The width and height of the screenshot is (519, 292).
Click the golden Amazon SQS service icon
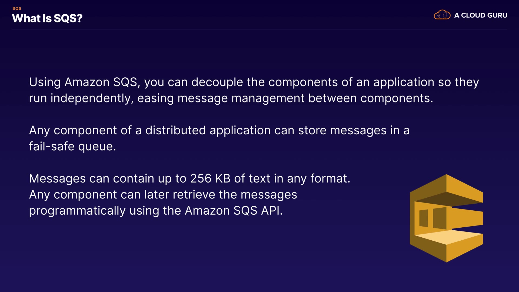click(x=446, y=218)
